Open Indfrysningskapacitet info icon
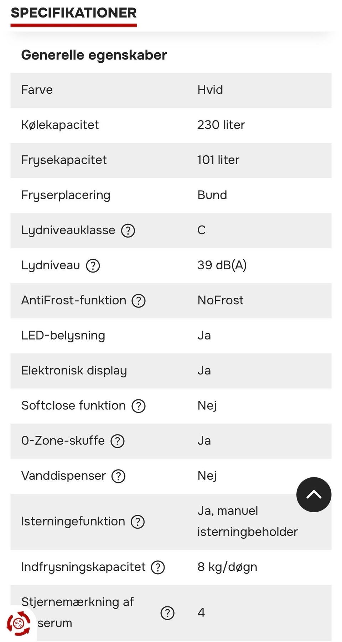342x642 pixels. coord(158,567)
